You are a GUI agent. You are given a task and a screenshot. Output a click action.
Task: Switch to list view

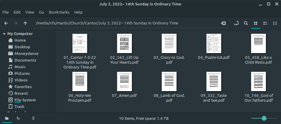[x=265, y=23]
